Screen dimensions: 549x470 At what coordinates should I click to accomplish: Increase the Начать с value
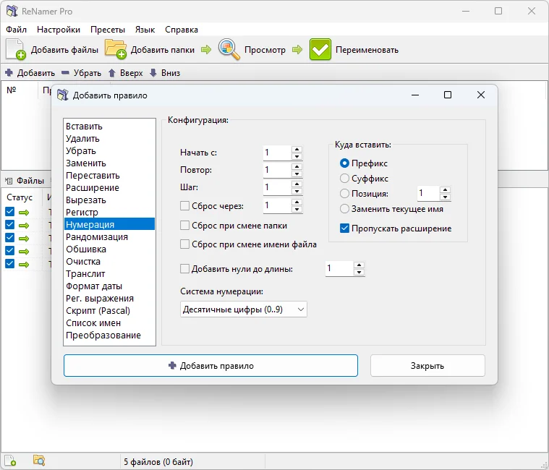click(297, 149)
